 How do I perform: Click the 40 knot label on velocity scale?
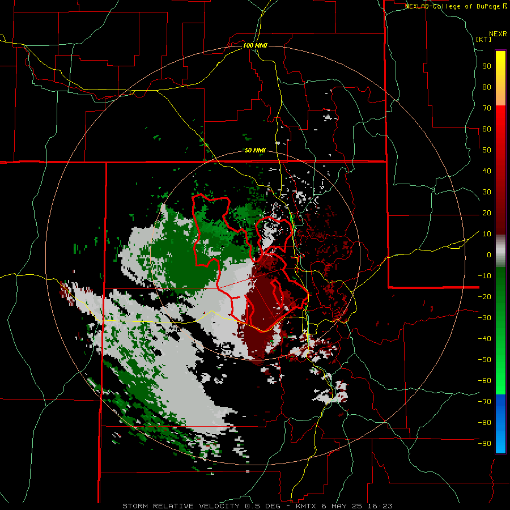point(487,171)
